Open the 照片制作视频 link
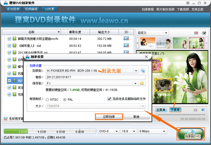 (x=165, y=9)
